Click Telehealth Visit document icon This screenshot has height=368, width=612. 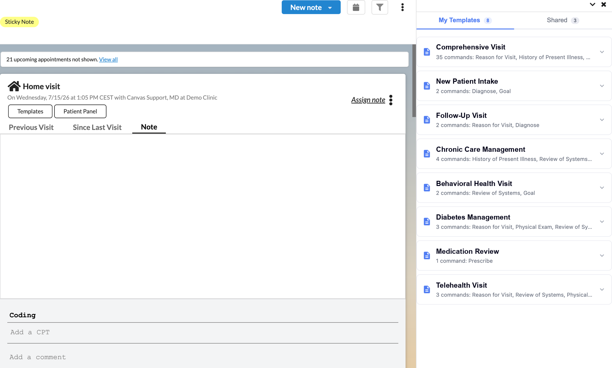pos(427,289)
